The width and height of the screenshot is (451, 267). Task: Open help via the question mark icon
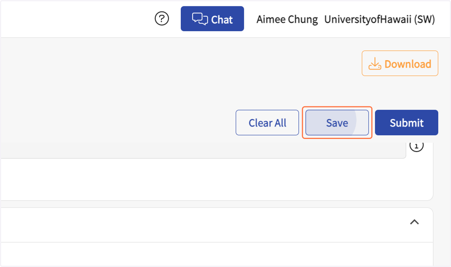[x=162, y=18]
